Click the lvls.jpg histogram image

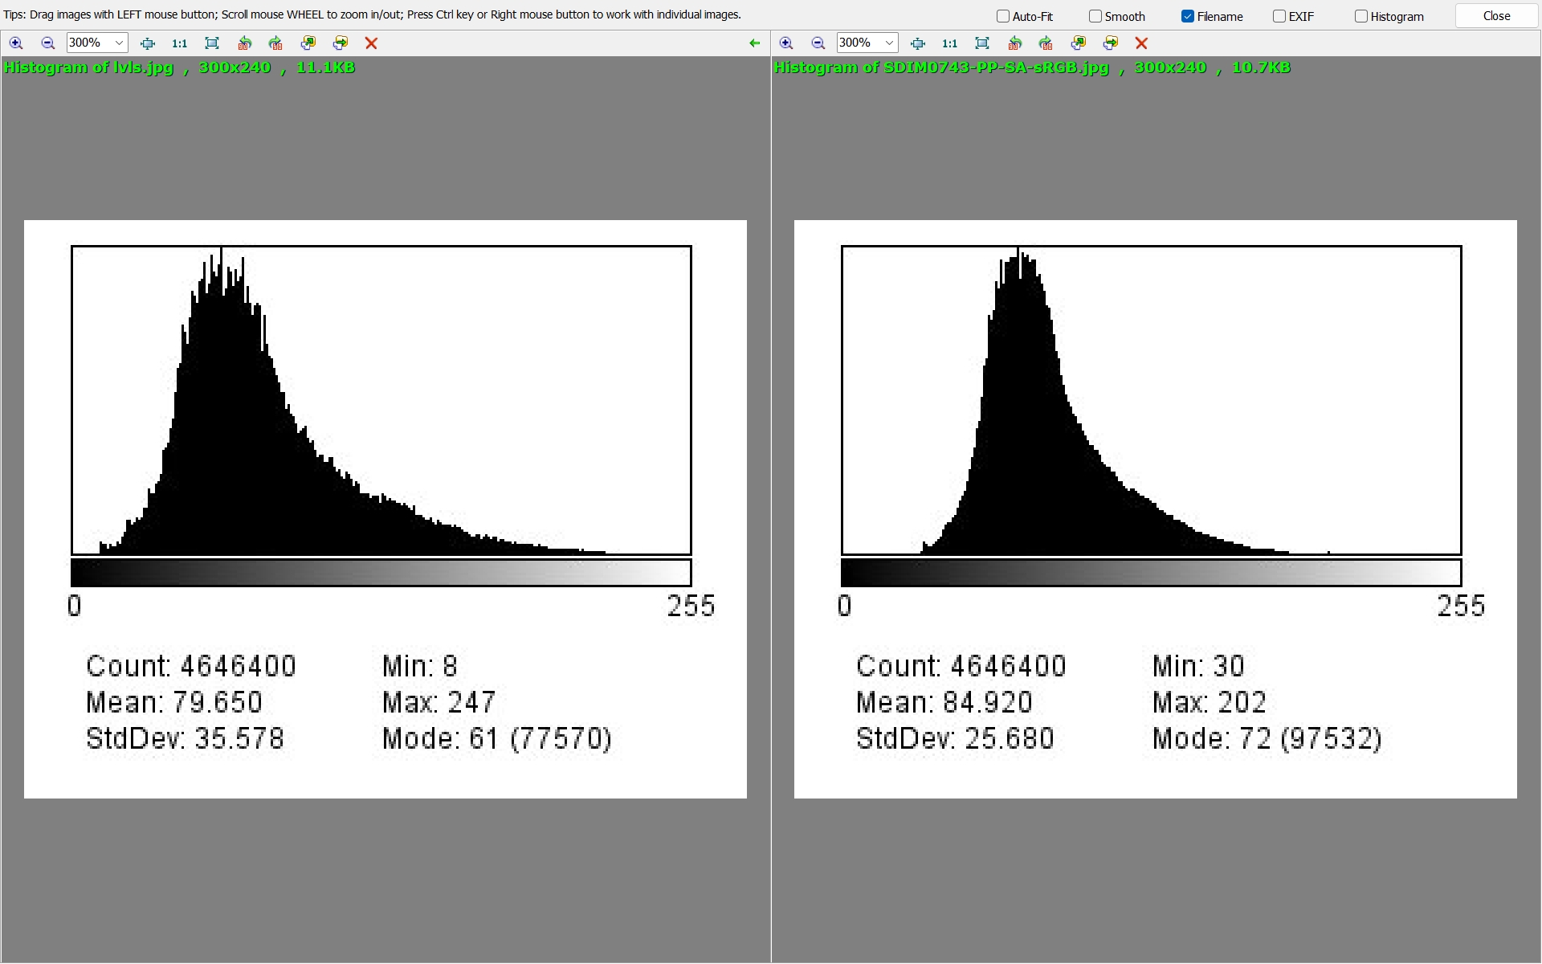point(385,509)
